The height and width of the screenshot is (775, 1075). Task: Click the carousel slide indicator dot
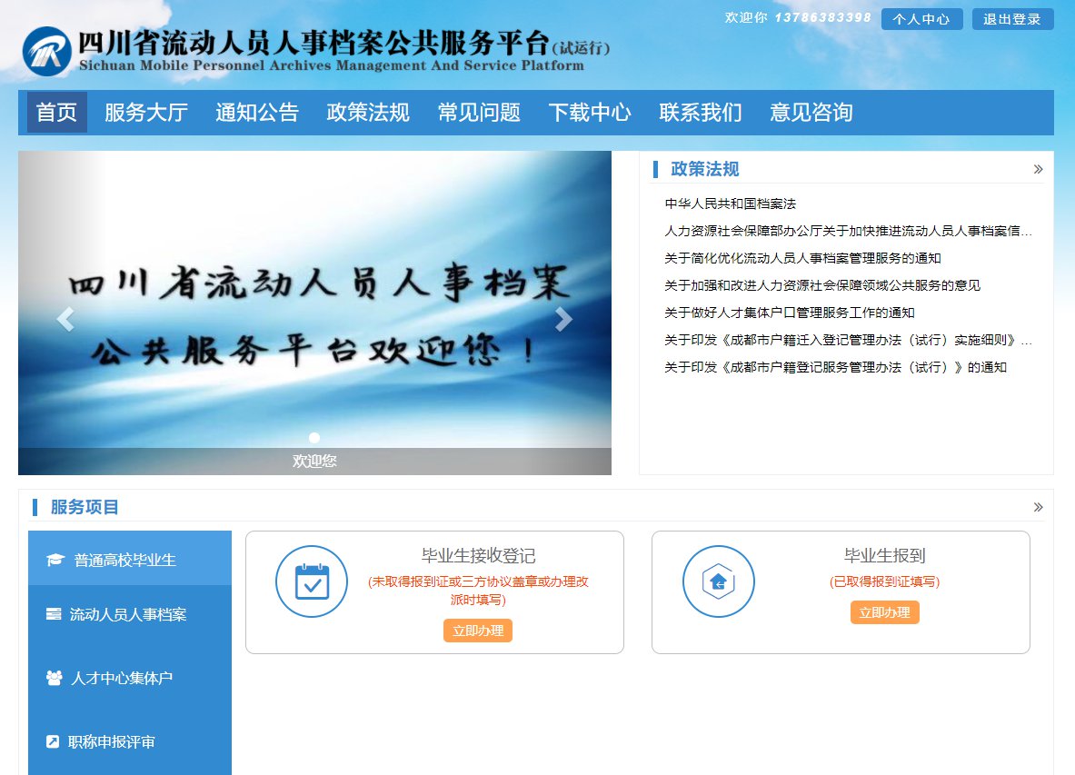(314, 438)
